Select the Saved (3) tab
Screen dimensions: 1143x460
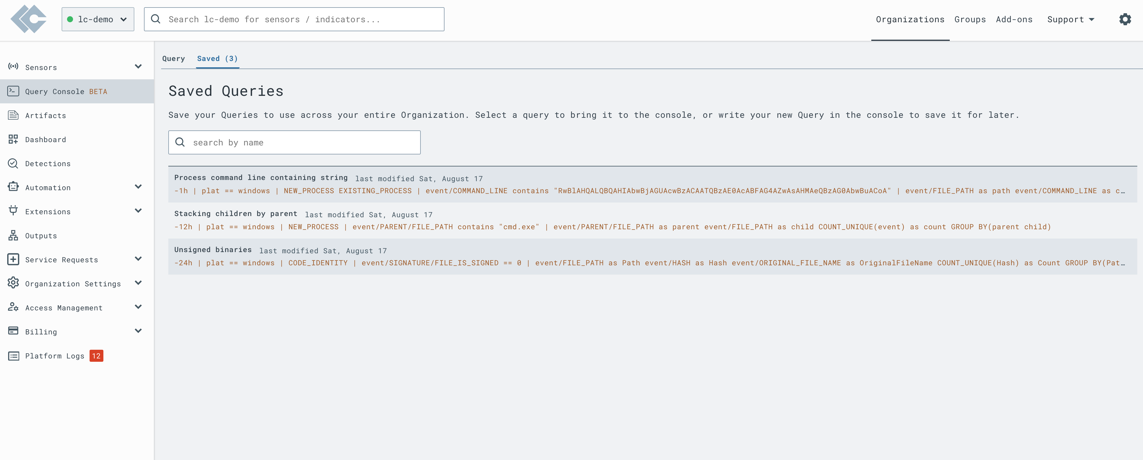pyautogui.click(x=217, y=59)
